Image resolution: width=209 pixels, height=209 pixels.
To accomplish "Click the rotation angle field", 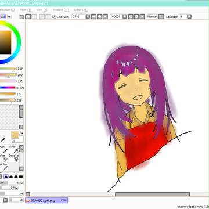I will 116,17.
